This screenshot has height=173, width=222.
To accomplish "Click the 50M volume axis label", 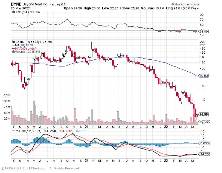I will [7, 113].
